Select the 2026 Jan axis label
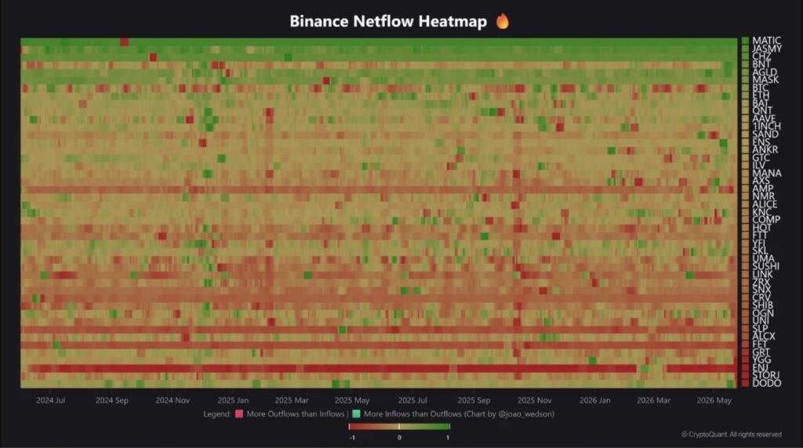This screenshot has width=803, height=448. [x=594, y=400]
